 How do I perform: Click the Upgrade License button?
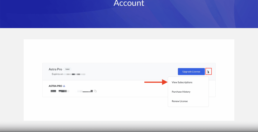[191, 72]
